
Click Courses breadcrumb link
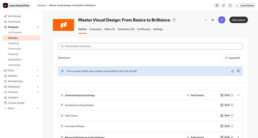42,5
